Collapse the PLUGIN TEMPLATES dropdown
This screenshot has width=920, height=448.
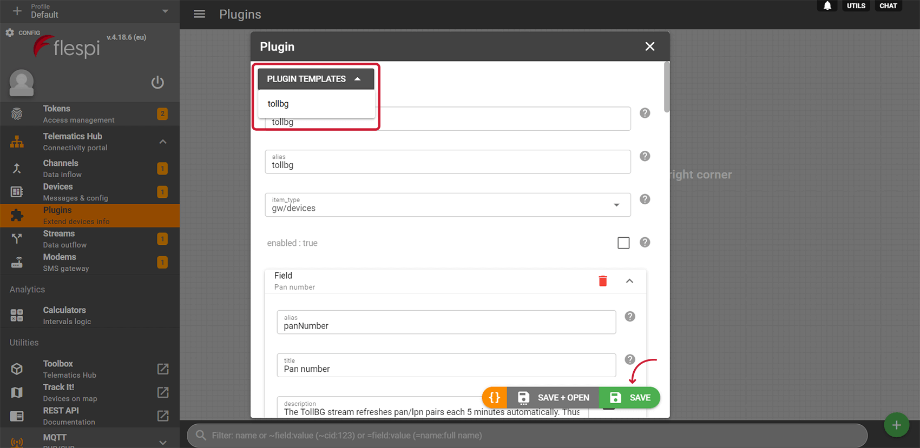click(x=316, y=79)
